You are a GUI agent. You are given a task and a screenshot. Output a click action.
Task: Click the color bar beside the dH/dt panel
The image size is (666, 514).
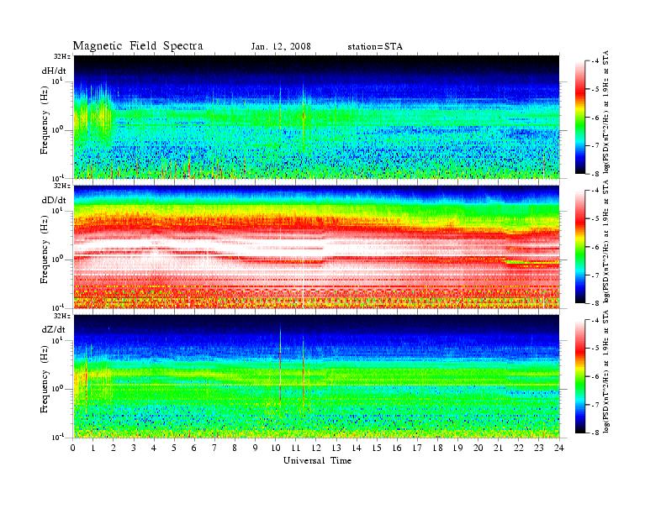coord(580,117)
